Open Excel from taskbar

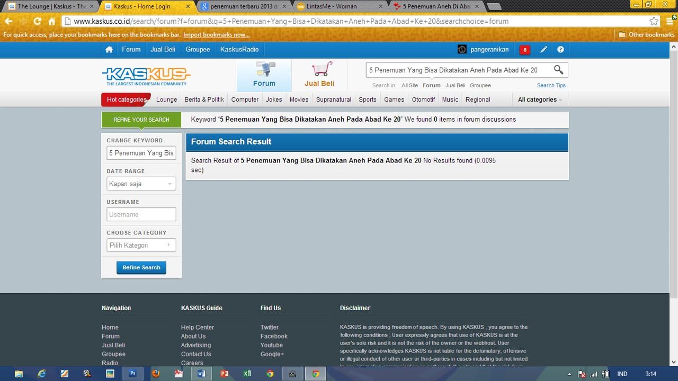(247, 374)
